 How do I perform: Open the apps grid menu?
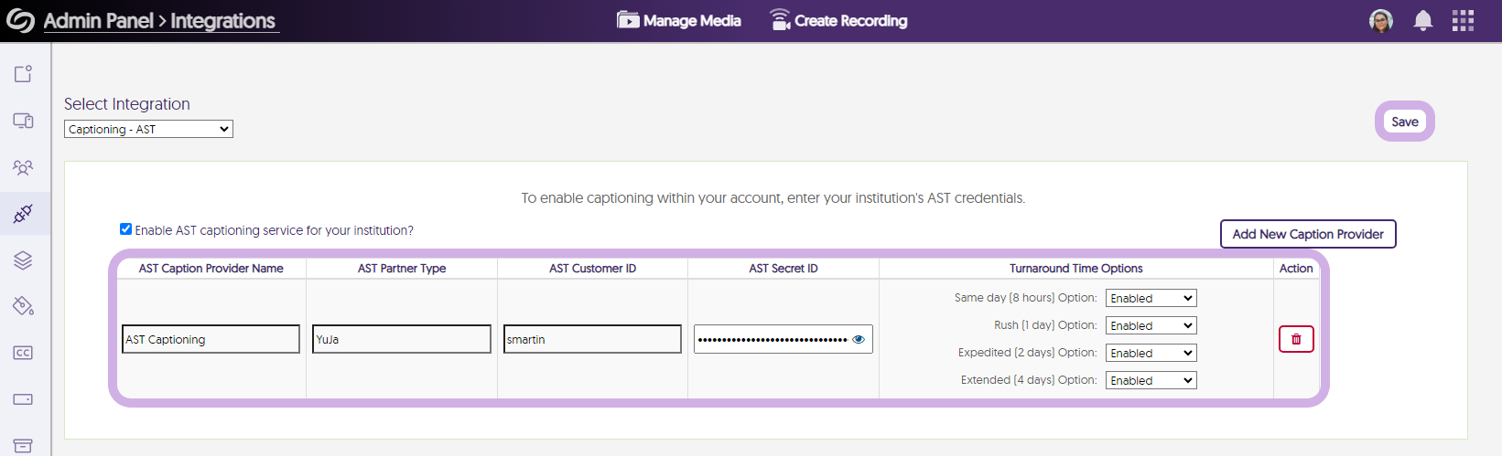tap(1463, 21)
